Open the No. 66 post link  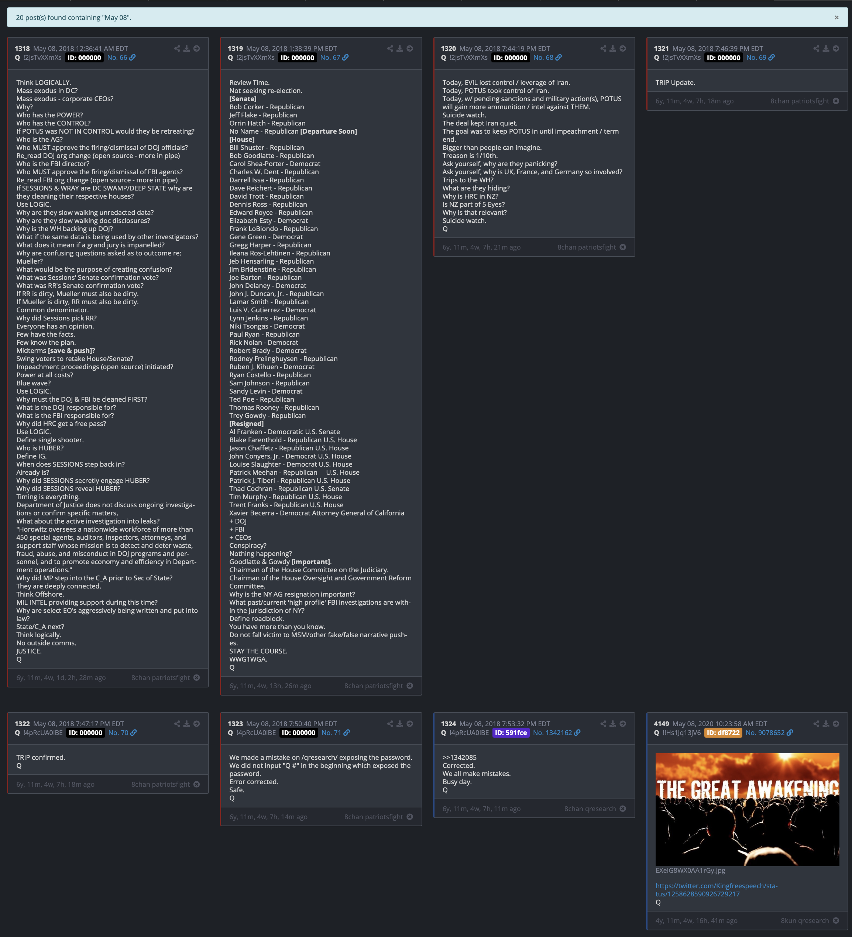tap(121, 58)
